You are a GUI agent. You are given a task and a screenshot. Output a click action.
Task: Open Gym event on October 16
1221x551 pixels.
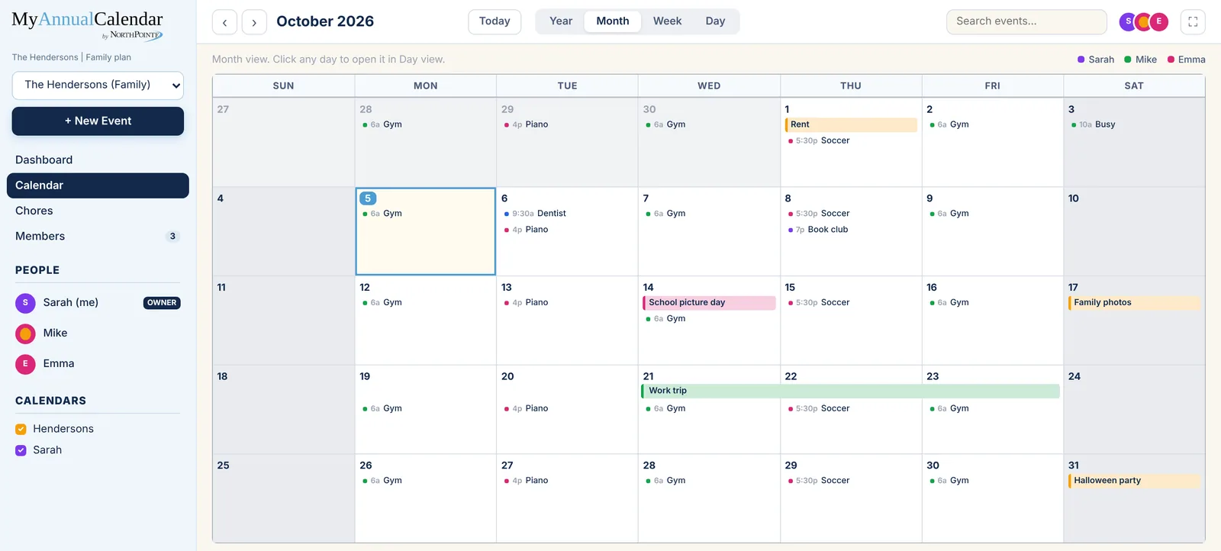(949, 303)
